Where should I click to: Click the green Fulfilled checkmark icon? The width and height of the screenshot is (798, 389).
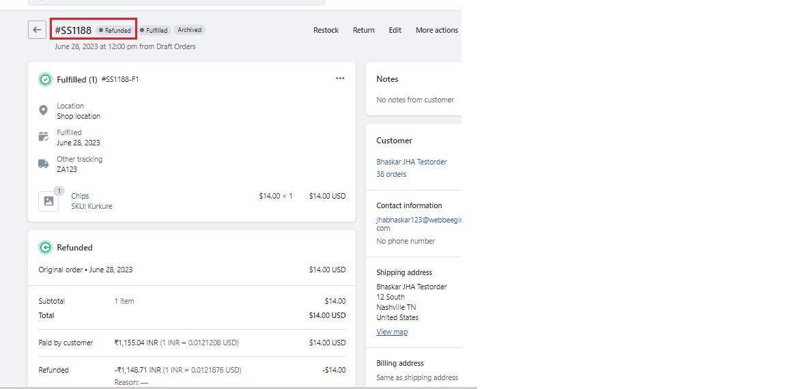[45, 80]
